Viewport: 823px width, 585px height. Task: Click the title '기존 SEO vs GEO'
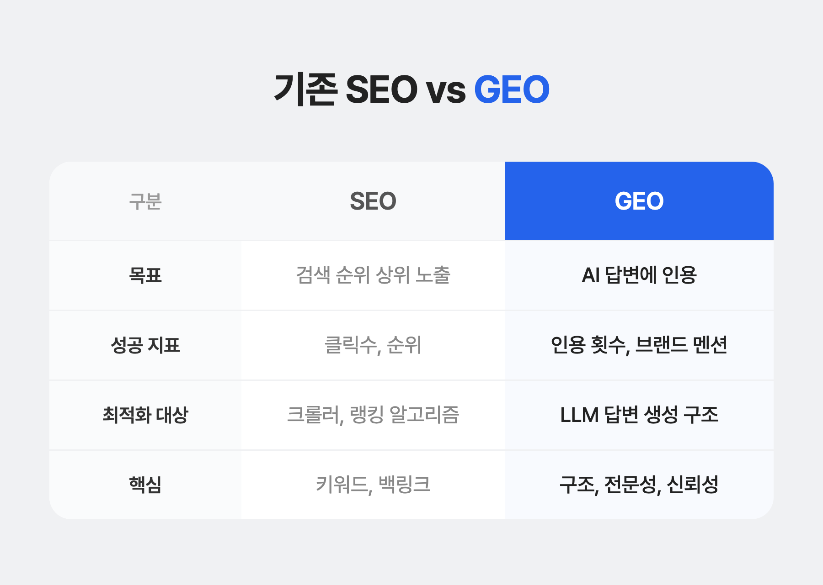click(x=411, y=90)
